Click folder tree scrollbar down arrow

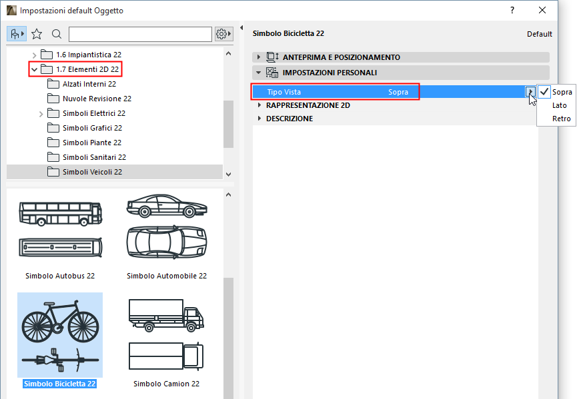click(x=229, y=174)
